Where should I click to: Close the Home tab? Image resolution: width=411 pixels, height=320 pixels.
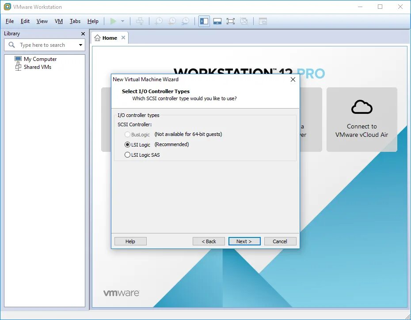coord(123,38)
